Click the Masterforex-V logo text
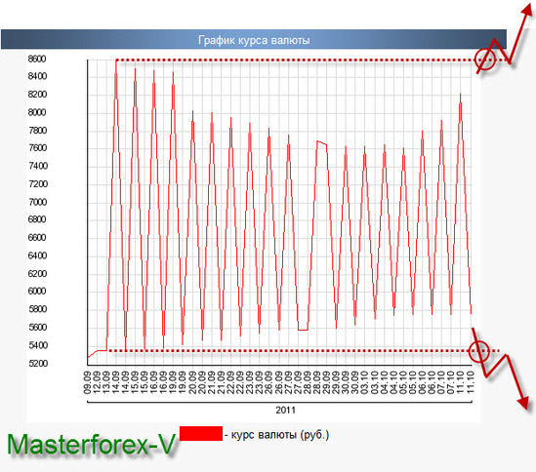536x472 pixels. (x=91, y=445)
